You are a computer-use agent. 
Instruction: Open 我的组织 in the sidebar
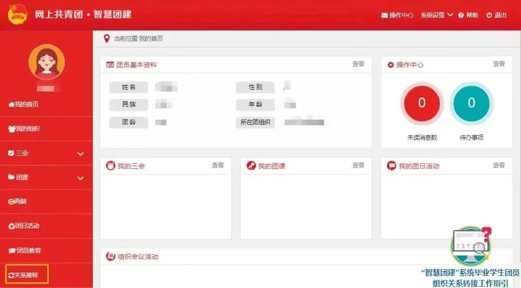click(x=24, y=129)
